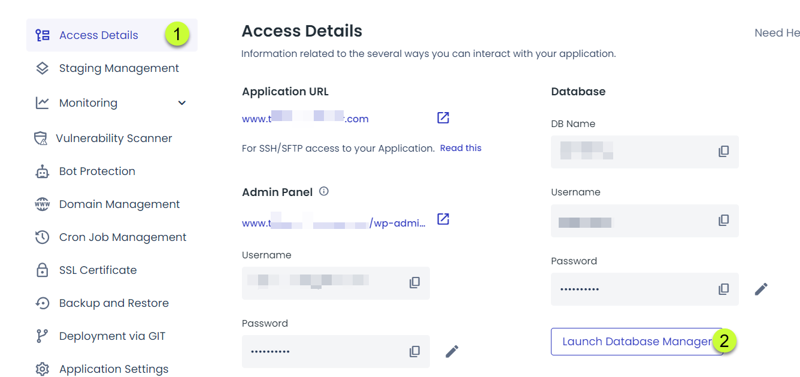This screenshot has width=800, height=377.
Task: Open Application URL external link icon
Action: point(443,117)
